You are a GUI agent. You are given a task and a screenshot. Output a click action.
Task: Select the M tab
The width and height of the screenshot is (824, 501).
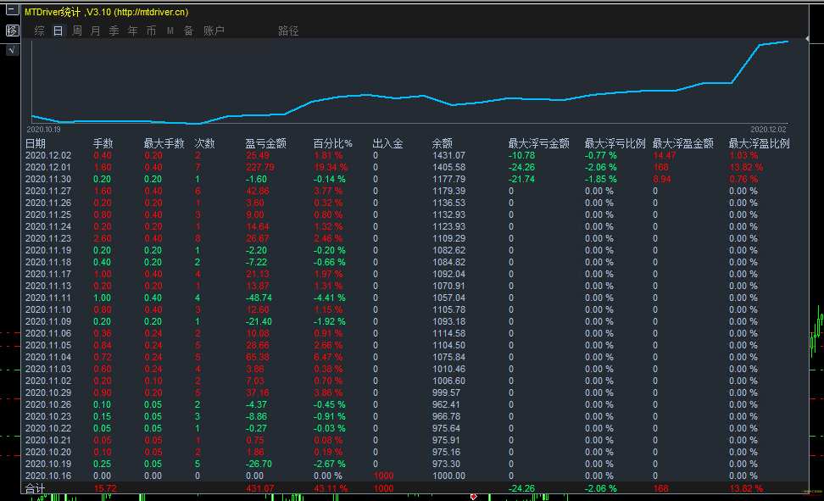point(170,31)
